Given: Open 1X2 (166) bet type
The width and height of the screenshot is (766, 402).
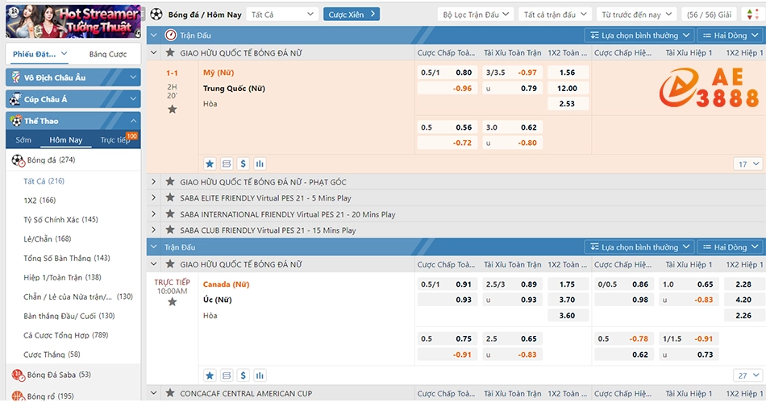Looking at the screenshot, I should click(40, 200).
